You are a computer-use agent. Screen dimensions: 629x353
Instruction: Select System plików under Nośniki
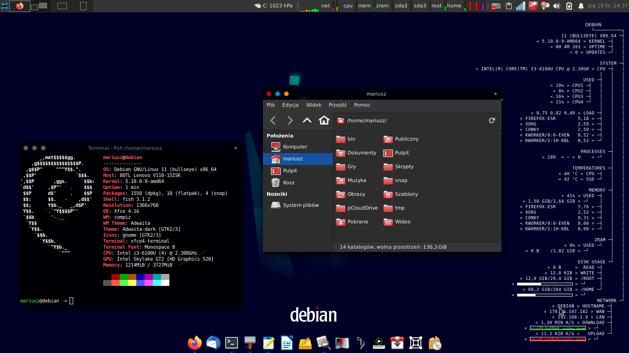coord(298,205)
